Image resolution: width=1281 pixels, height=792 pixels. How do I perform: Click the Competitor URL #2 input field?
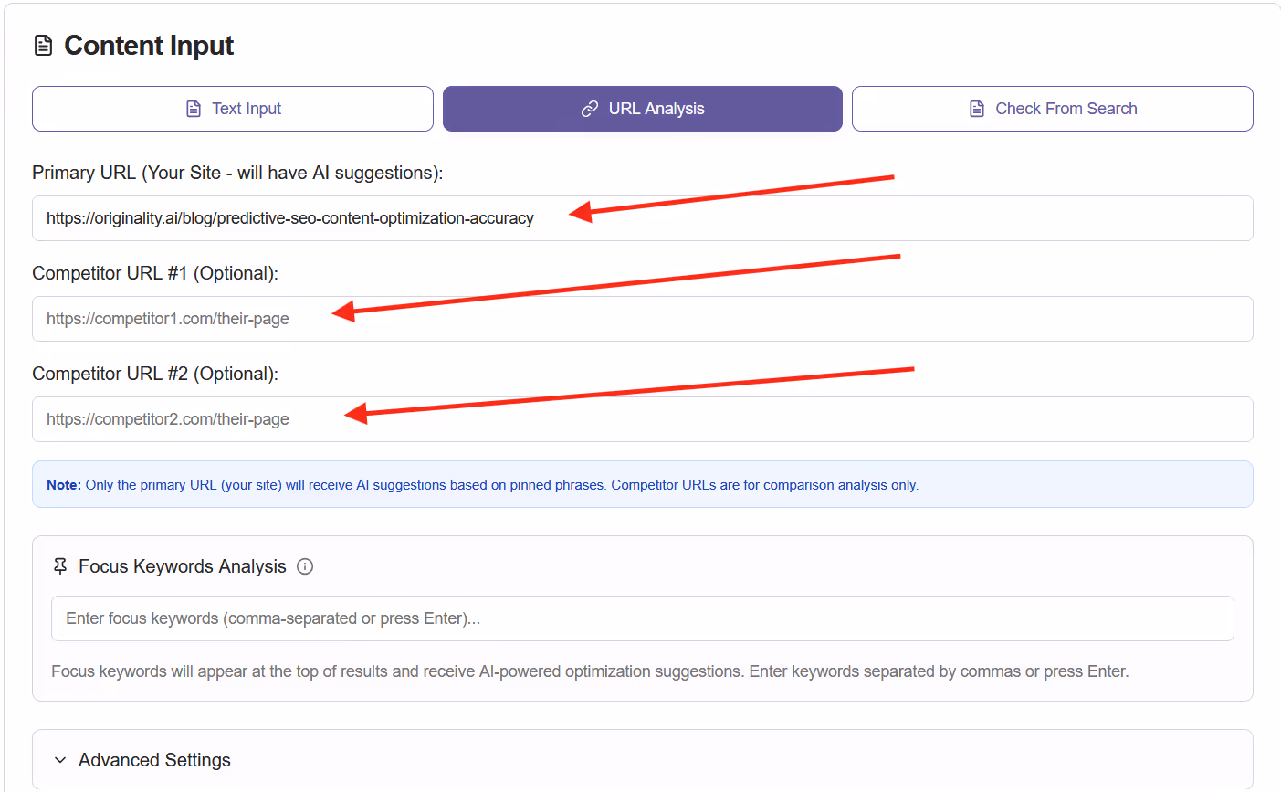[x=639, y=418]
